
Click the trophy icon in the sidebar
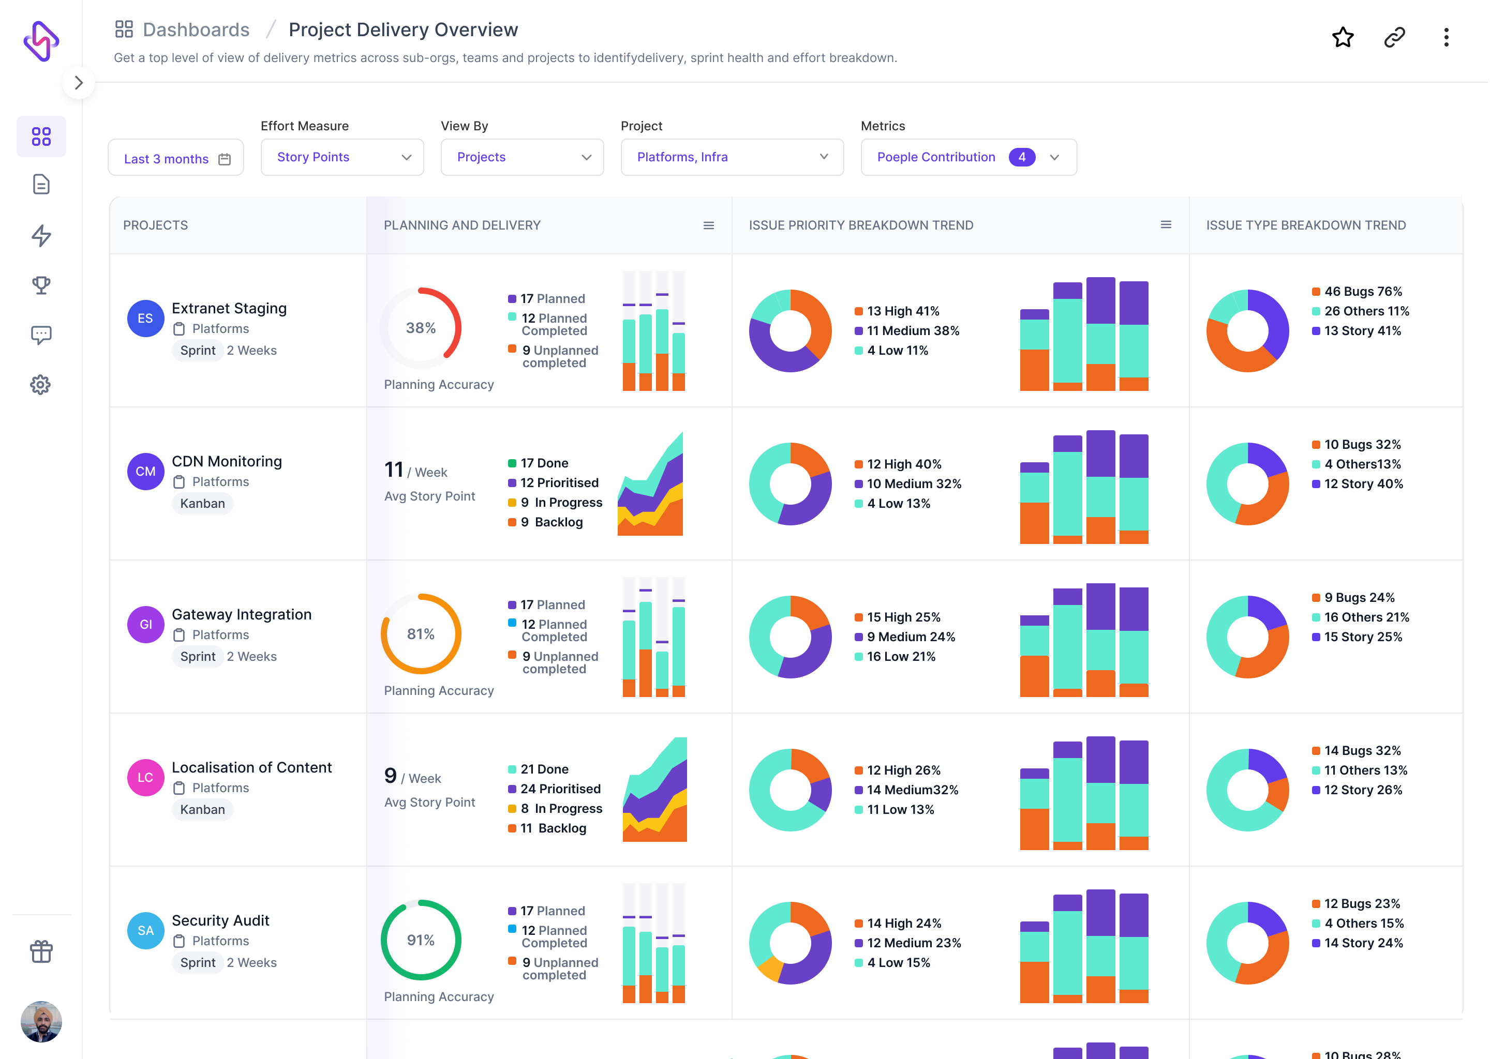click(x=41, y=285)
